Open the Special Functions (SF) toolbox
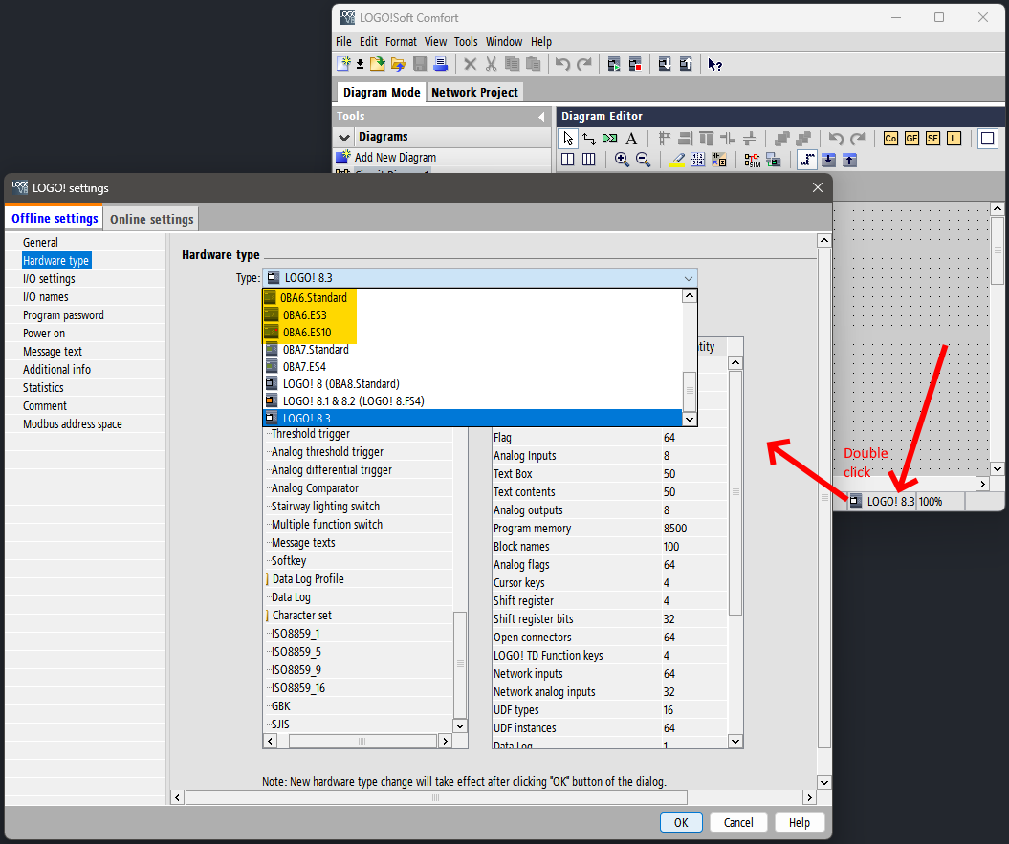Screen dimensions: 1009x844 coord(932,139)
